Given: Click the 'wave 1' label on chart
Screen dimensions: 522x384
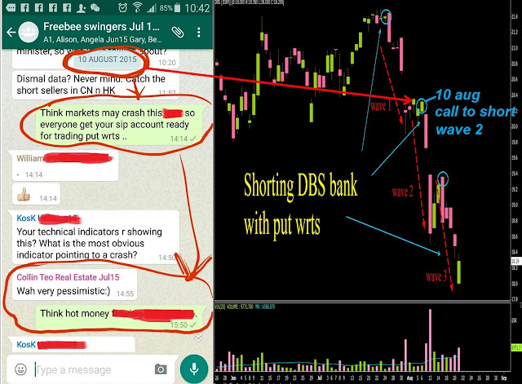Looking at the screenshot, I should pyautogui.click(x=381, y=106).
